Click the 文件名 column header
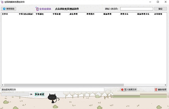Viewport: 169px width, 109px height. (10, 14)
